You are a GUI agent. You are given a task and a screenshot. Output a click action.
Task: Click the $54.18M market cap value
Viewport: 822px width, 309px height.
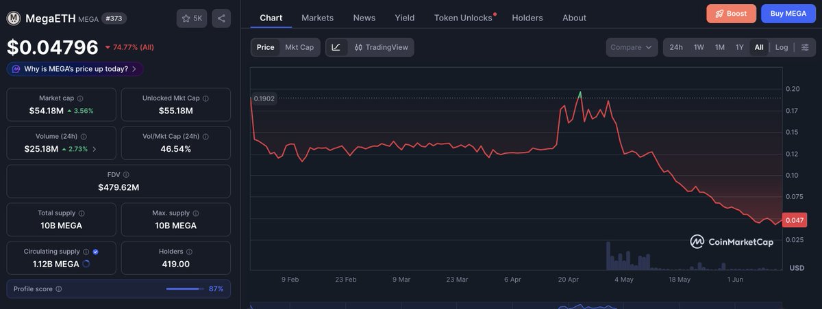[45, 110]
